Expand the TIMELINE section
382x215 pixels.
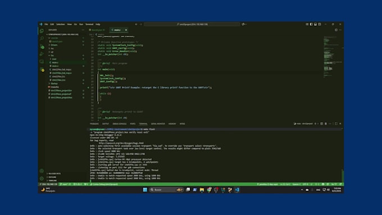click(x=52, y=180)
